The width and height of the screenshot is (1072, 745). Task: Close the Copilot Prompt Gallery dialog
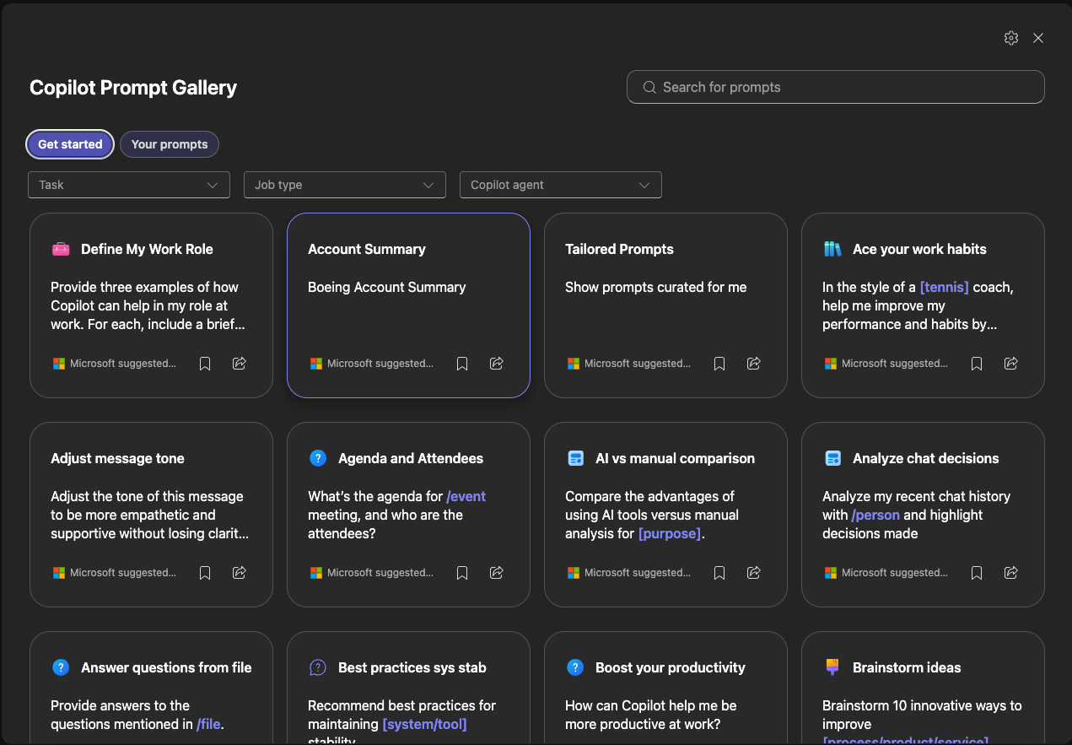1038,38
